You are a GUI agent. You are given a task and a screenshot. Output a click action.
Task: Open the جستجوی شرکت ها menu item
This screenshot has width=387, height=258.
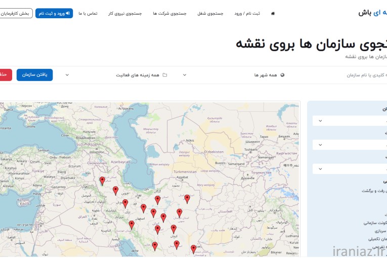click(169, 13)
